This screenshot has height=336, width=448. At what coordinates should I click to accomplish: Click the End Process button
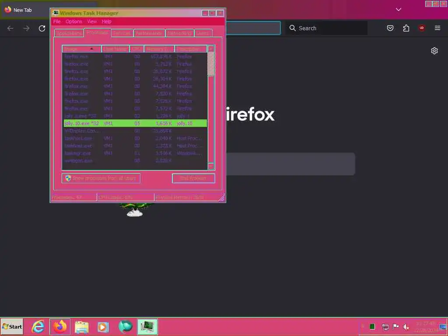point(193,178)
